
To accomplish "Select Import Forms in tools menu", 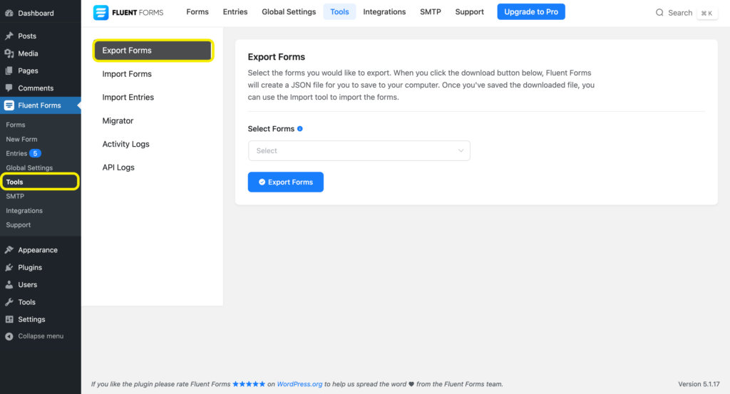I will [127, 74].
